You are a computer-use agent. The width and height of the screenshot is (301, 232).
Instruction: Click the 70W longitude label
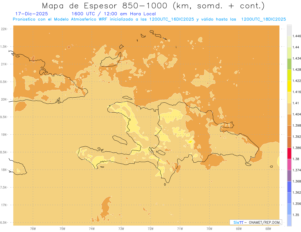coord(209,229)
